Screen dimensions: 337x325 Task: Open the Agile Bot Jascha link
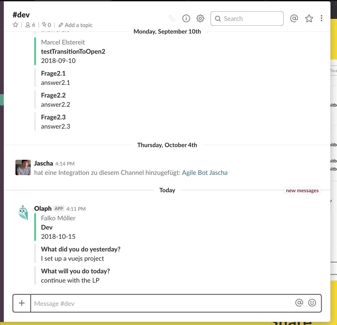[205, 173]
